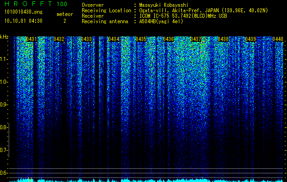Click the 1.1 frequency axis label
Viewport: 287px width, 182px height.
4,59
